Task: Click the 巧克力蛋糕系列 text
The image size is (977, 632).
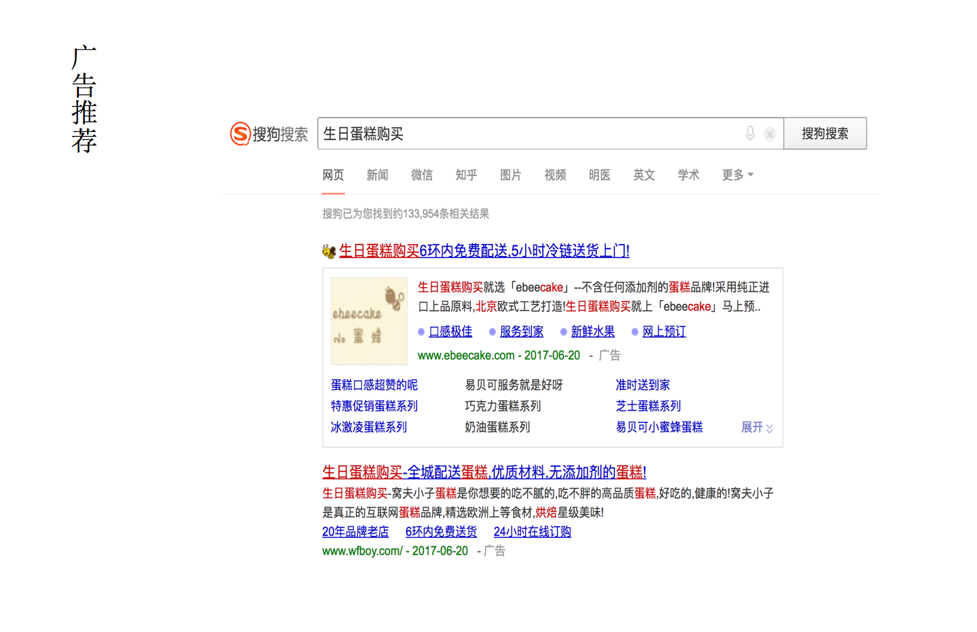Action: (x=503, y=406)
